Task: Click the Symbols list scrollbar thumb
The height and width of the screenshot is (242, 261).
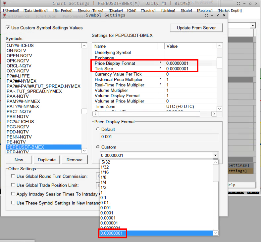Action: 84,111
